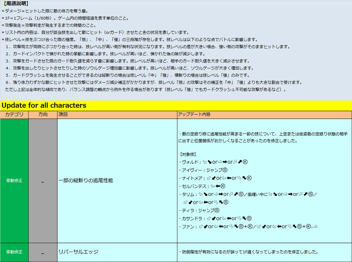Click the circled K icon in ナイトメア's command

point(249,178)
